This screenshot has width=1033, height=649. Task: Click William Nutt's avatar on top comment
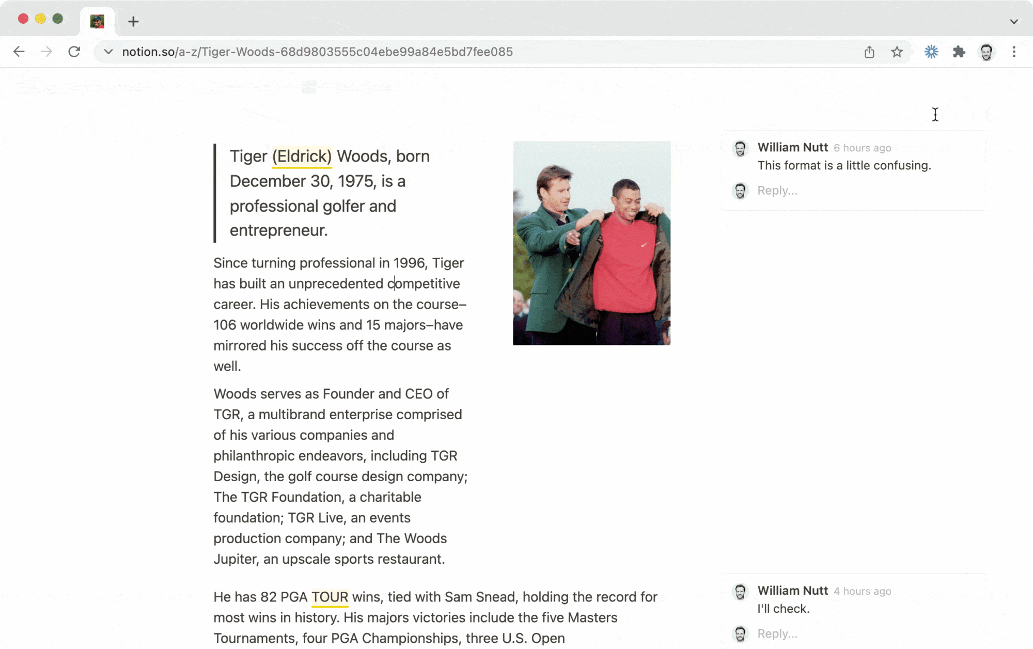point(740,148)
